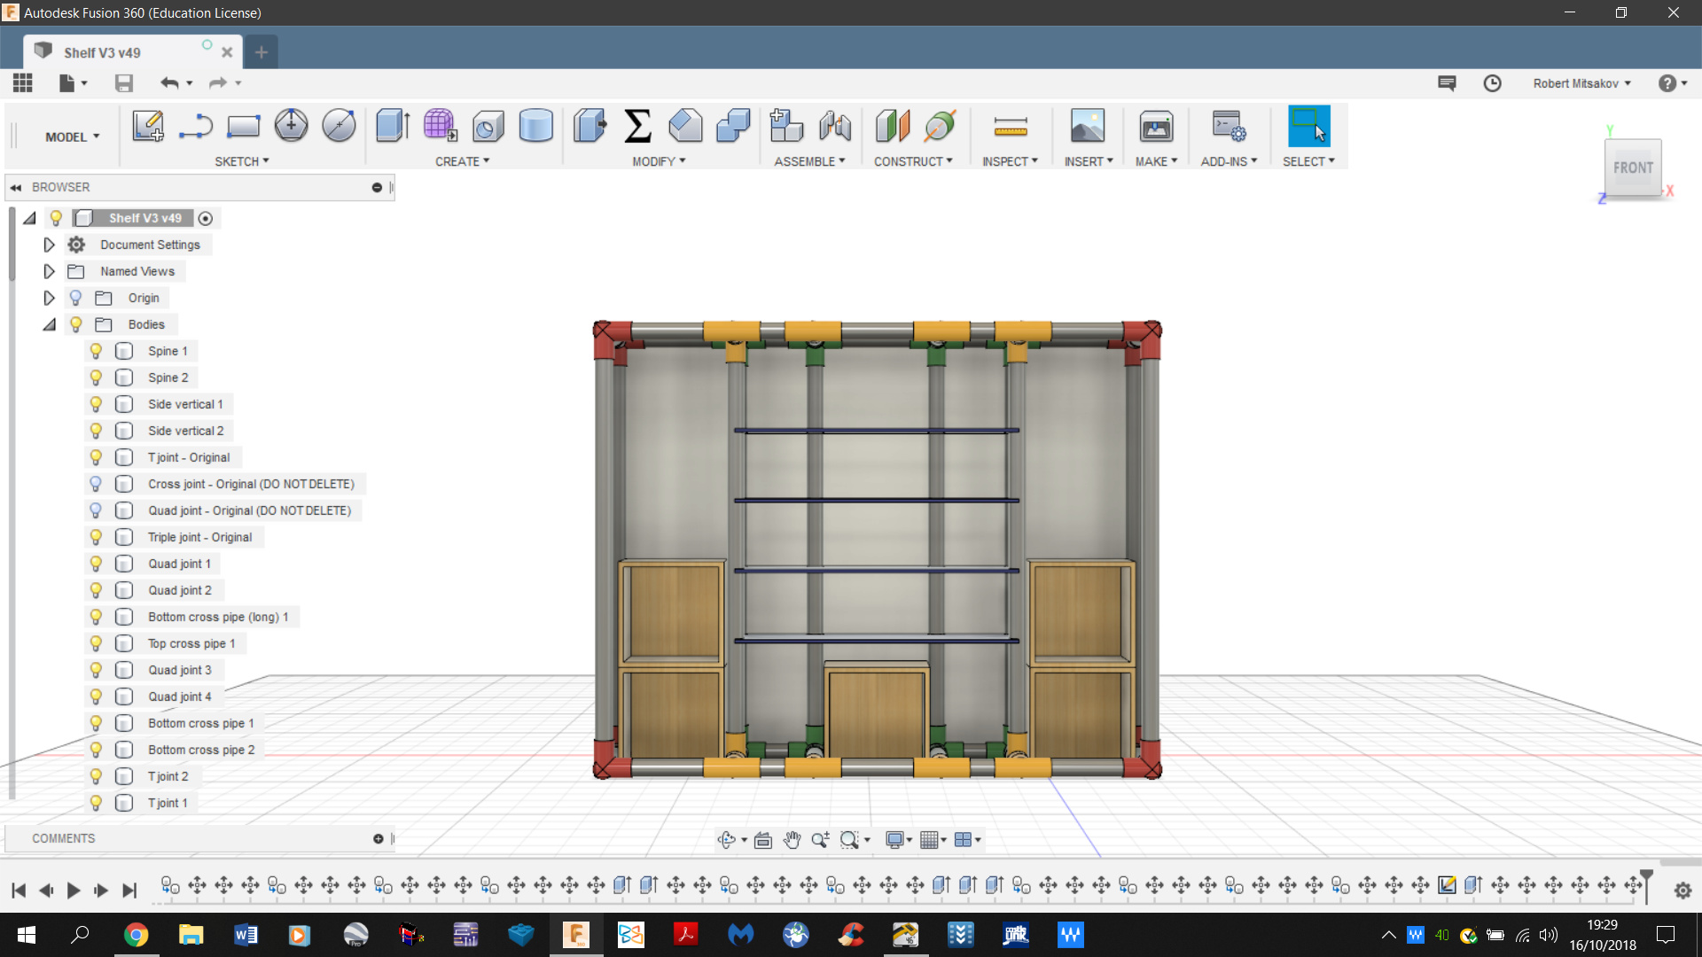Click the FRONT face of ViewCube

tap(1633, 167)
